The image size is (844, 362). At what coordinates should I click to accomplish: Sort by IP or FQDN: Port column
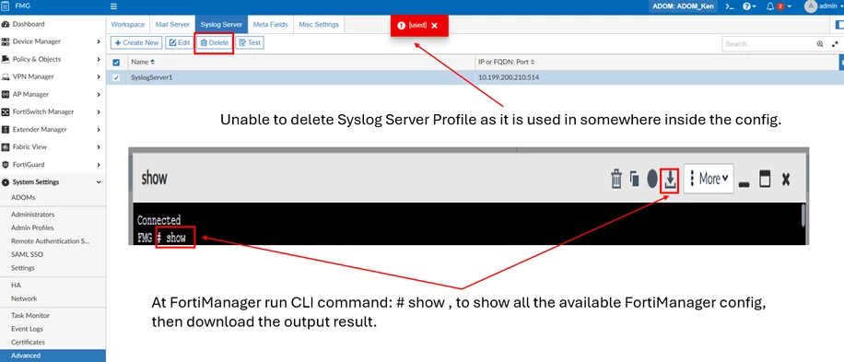[507, 63]
